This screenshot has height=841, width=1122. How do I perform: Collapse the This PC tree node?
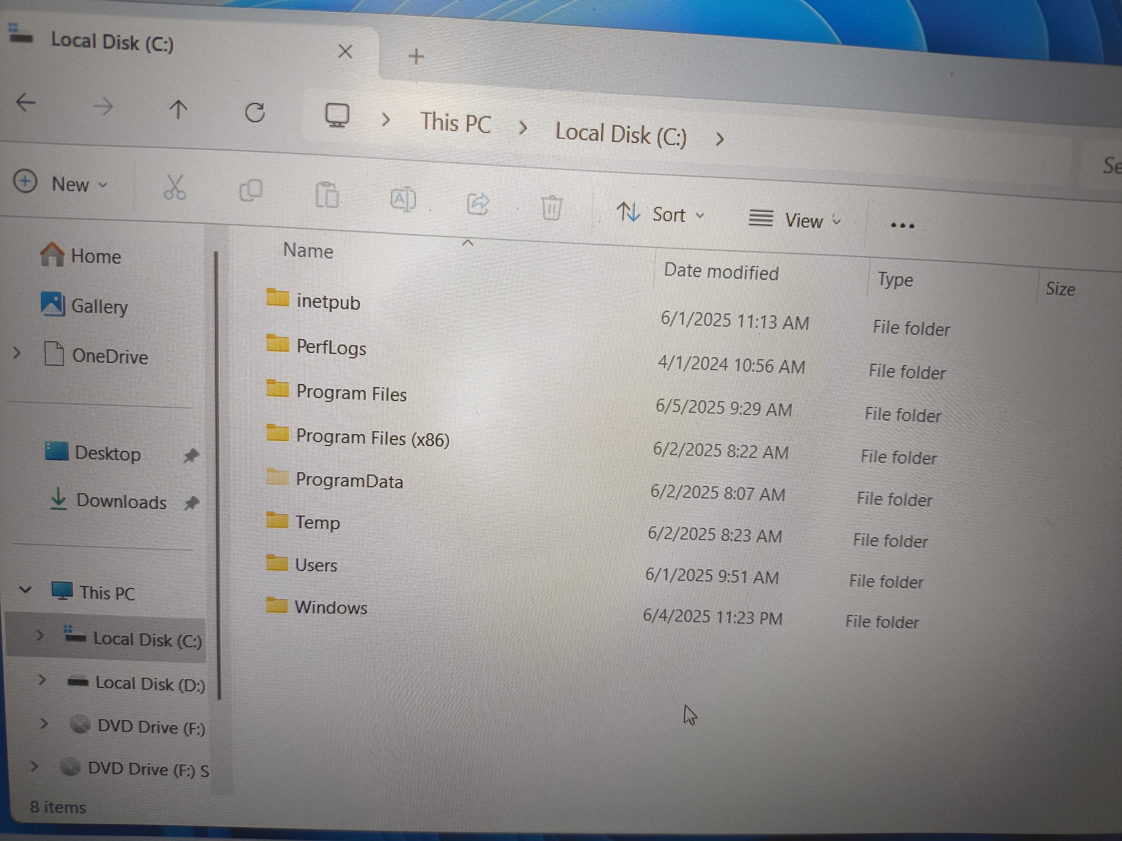pos(25,590)
